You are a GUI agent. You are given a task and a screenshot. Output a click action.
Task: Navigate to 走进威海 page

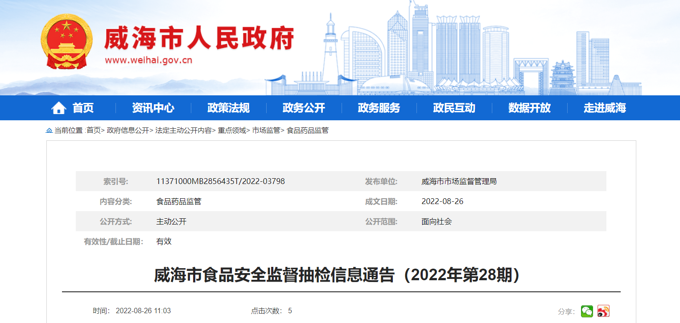coord(605,108)
